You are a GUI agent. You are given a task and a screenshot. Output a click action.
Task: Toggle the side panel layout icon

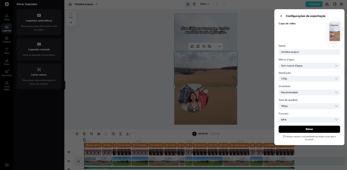335,4
